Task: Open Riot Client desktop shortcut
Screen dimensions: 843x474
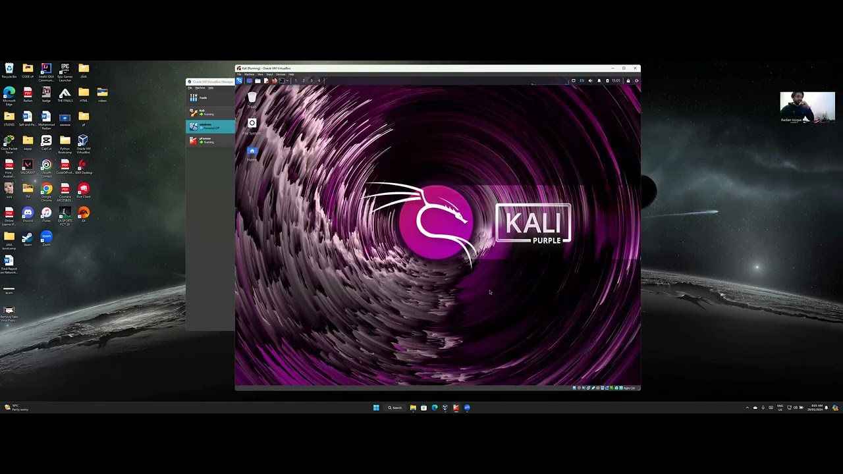Action: tap(83, 191)
